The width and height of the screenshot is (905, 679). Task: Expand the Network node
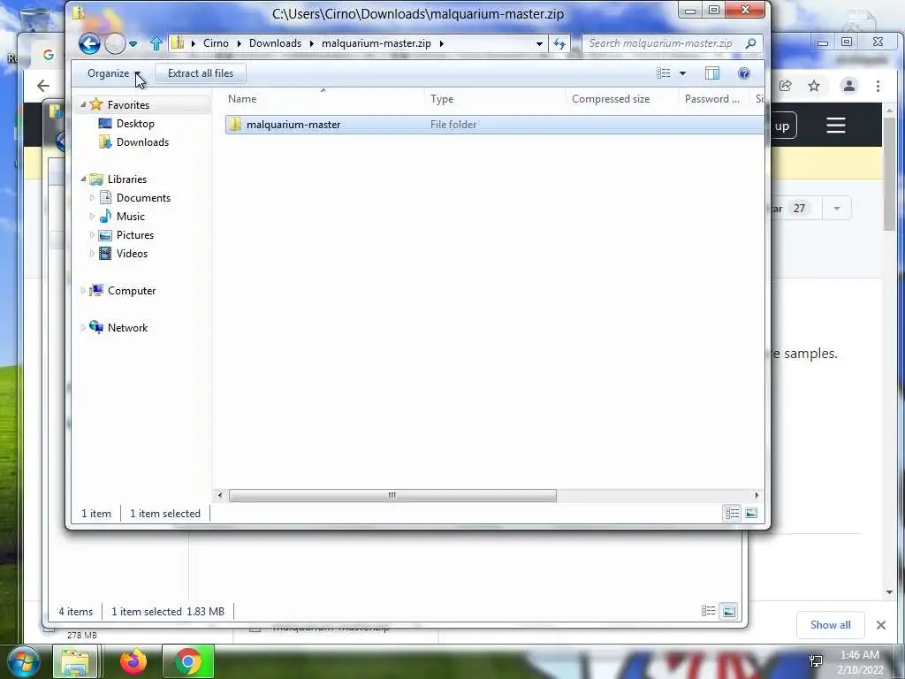point(83,327)
